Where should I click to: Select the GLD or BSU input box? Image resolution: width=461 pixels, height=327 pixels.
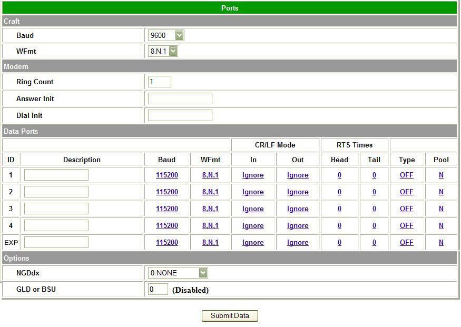(158, 290)
